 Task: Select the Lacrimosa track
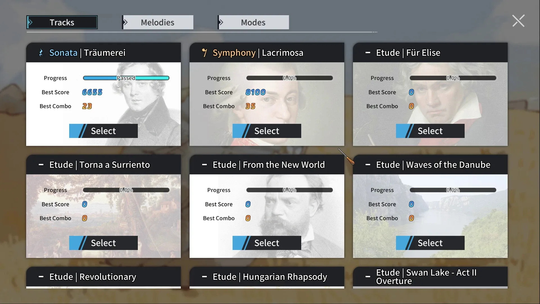(x=267, y=131)
